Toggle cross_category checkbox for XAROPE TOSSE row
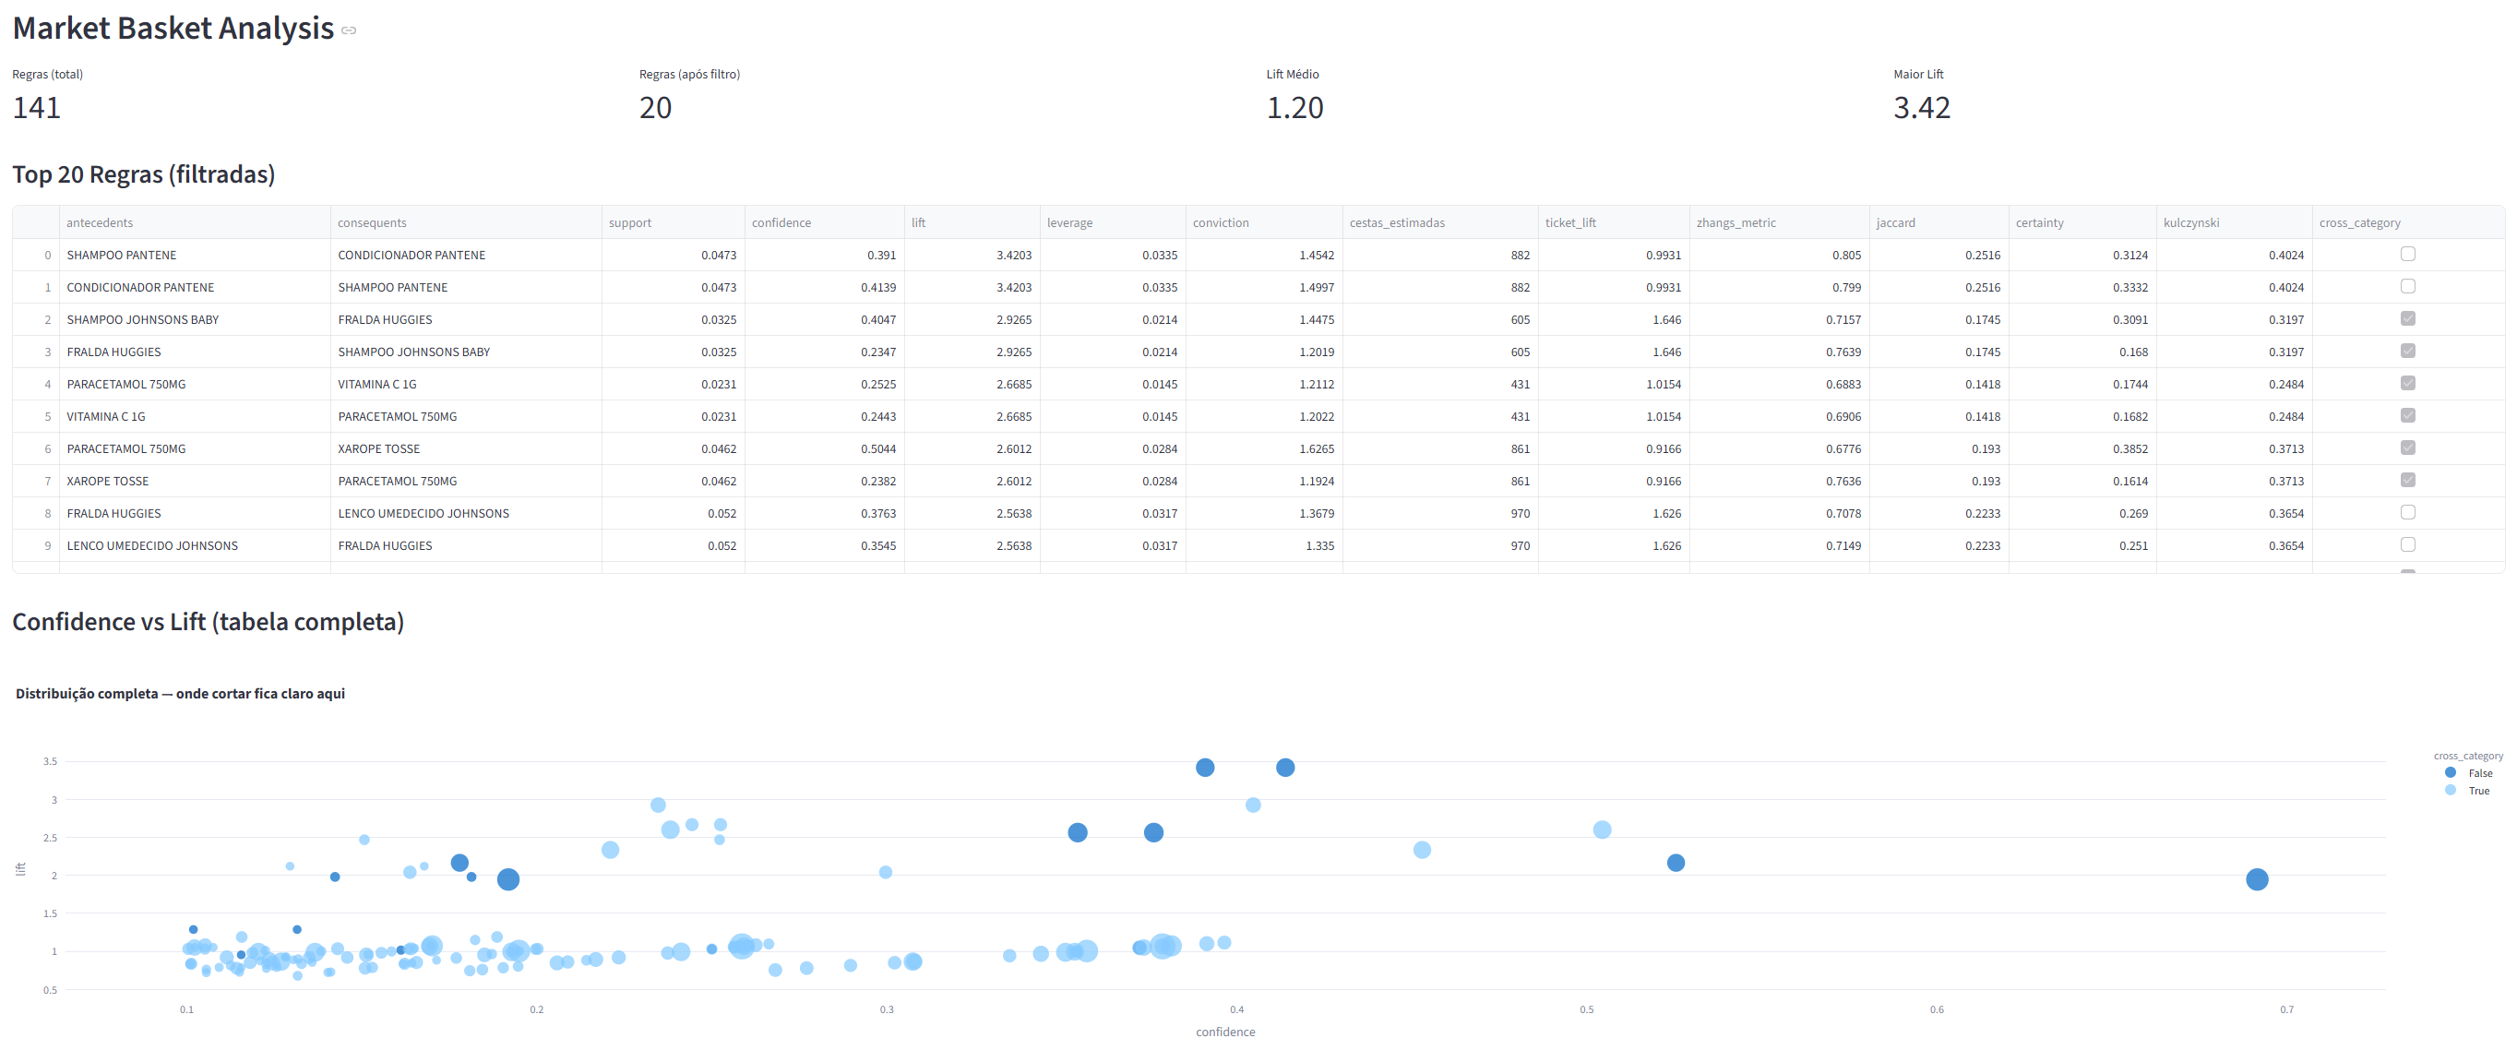Screen dimensions: 2517x1050 (2407, 480)
